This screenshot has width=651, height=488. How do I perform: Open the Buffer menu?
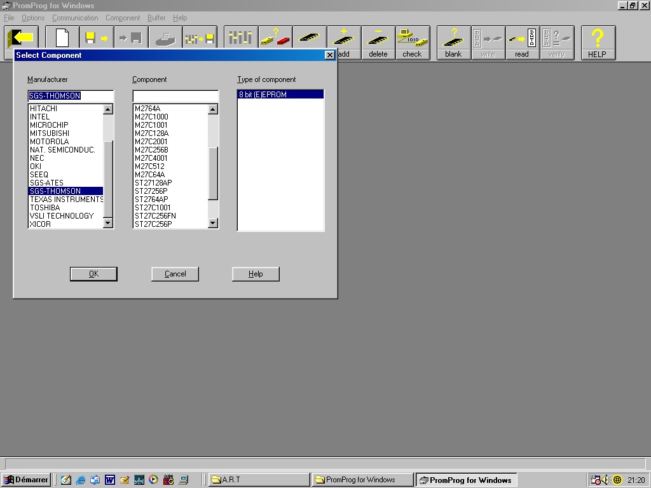[156, 18]
